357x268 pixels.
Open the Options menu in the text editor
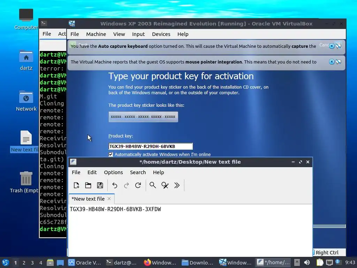pos(113,172)
